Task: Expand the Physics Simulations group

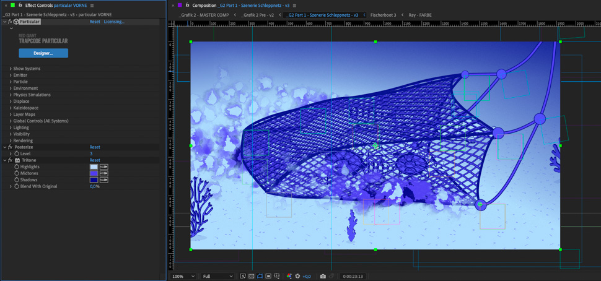Action: click(11, 95)
